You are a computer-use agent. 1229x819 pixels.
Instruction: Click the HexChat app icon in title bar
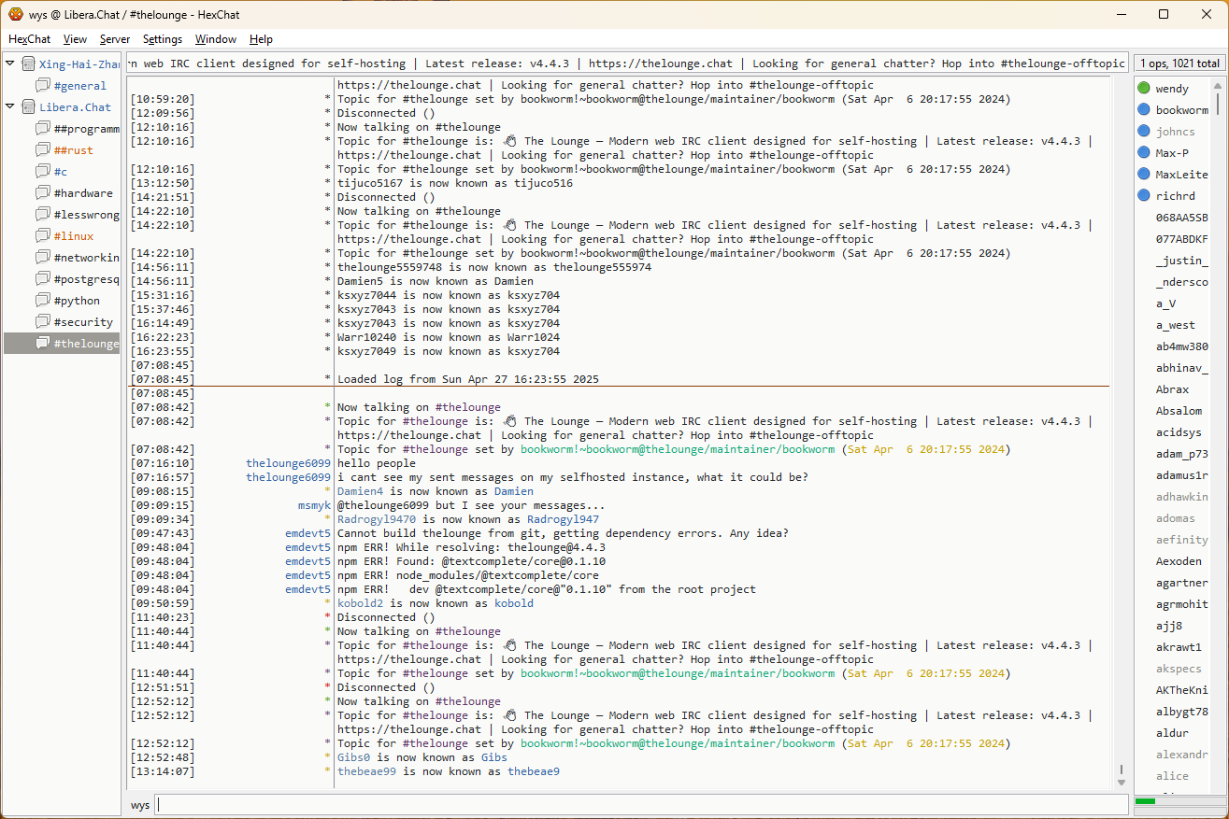(15, 14)
